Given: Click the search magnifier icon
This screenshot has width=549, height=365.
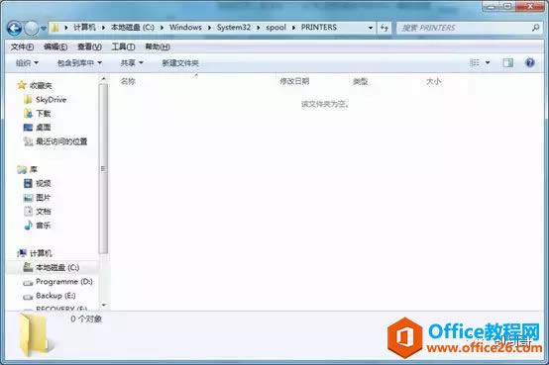Looking at the screenshot, I should [535, 28].
